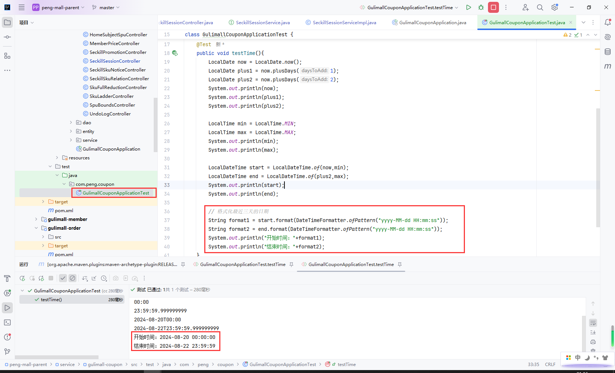Select second testTime run tab

pos(351,265)
